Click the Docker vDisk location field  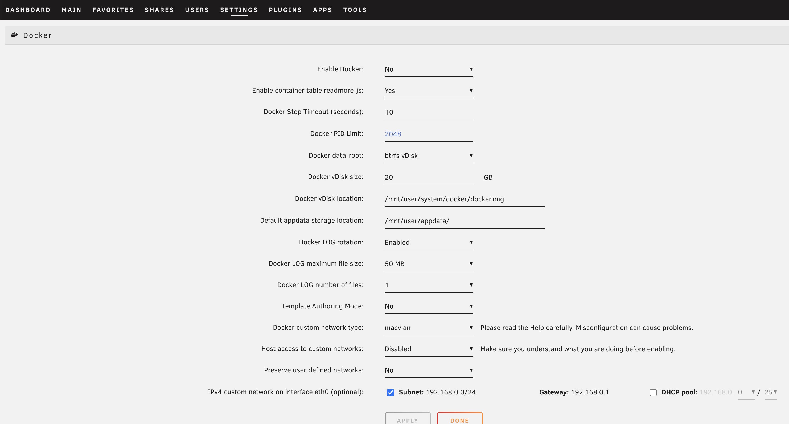pyautogui.click(x=464, y=199)
